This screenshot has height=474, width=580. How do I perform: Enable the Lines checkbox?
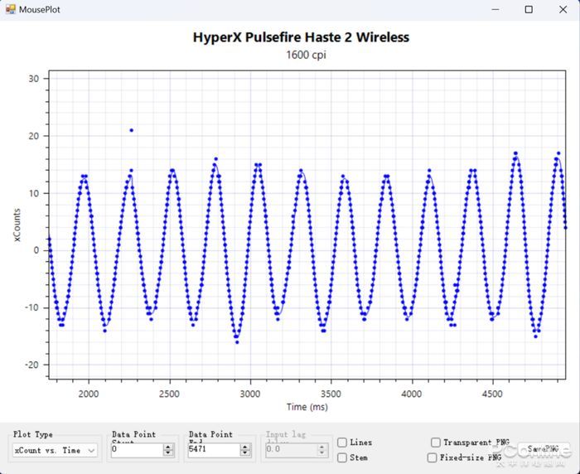point(342,443)
